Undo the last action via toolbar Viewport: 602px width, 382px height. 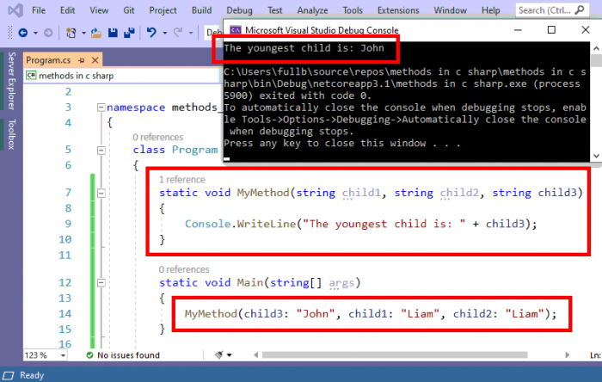tap(152, 33)
